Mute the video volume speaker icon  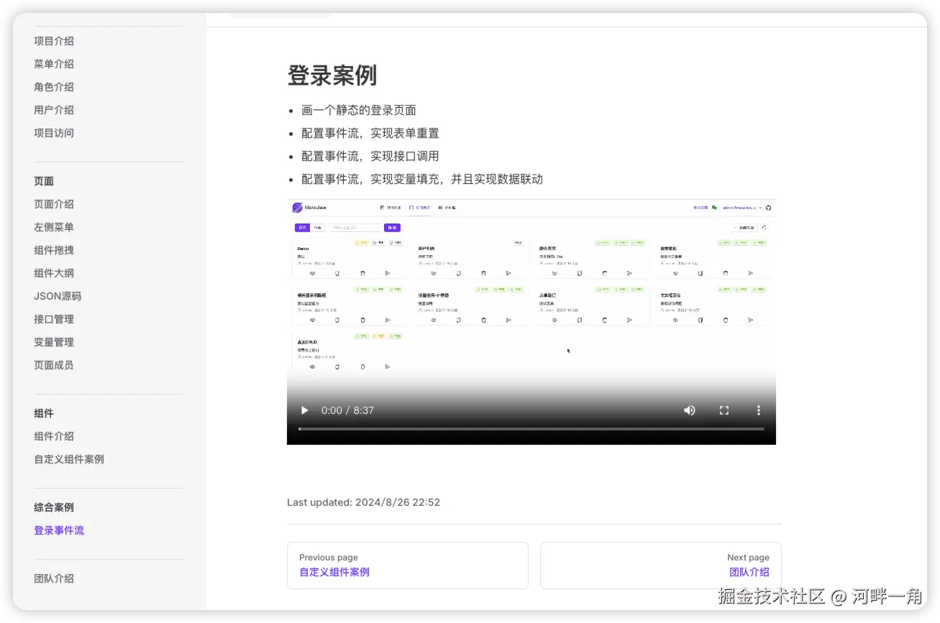click(x=689, y=410)
